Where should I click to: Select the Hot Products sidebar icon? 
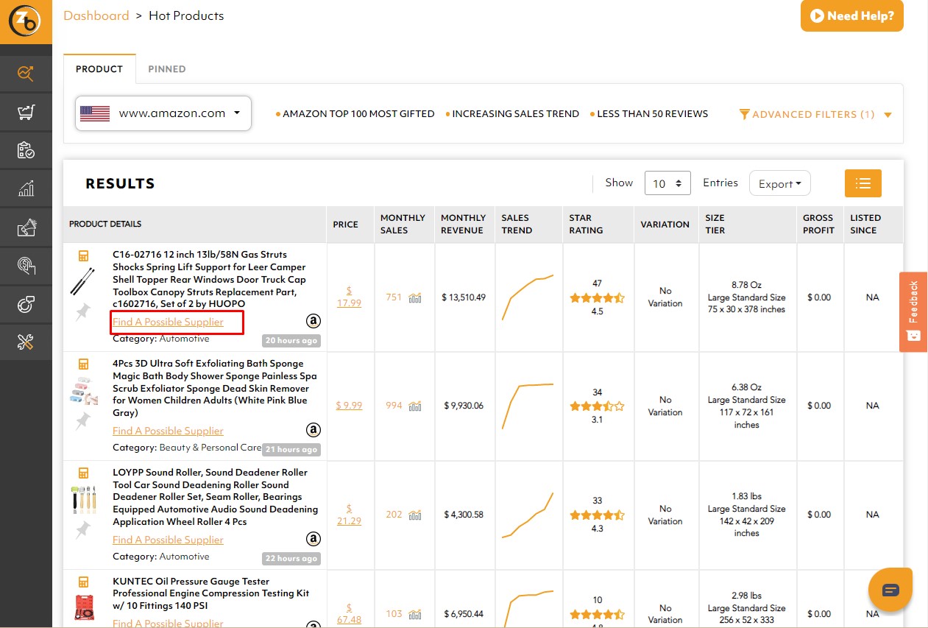[x=26, y=74]
